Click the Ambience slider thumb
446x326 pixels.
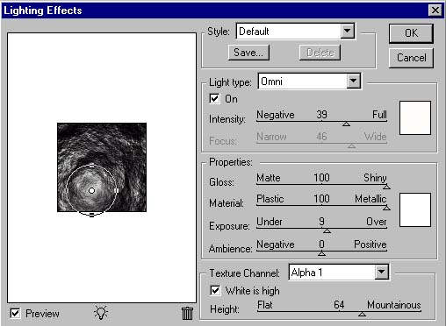click(x=321, y=253)
